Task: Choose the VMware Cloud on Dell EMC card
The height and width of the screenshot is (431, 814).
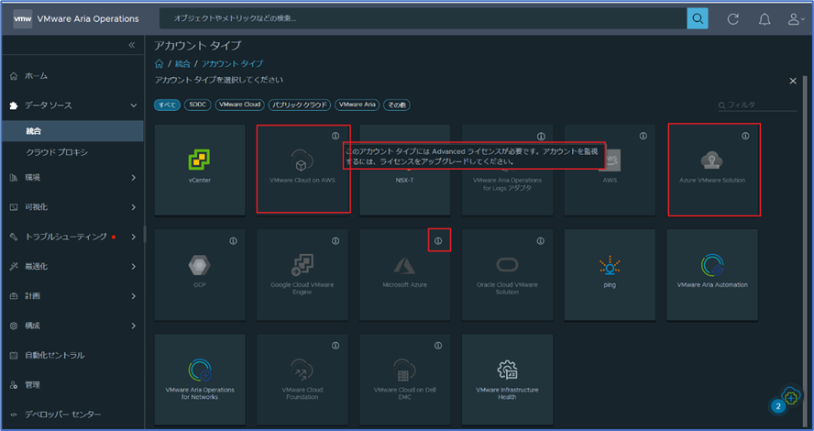Action: click(x=404, y=380)
